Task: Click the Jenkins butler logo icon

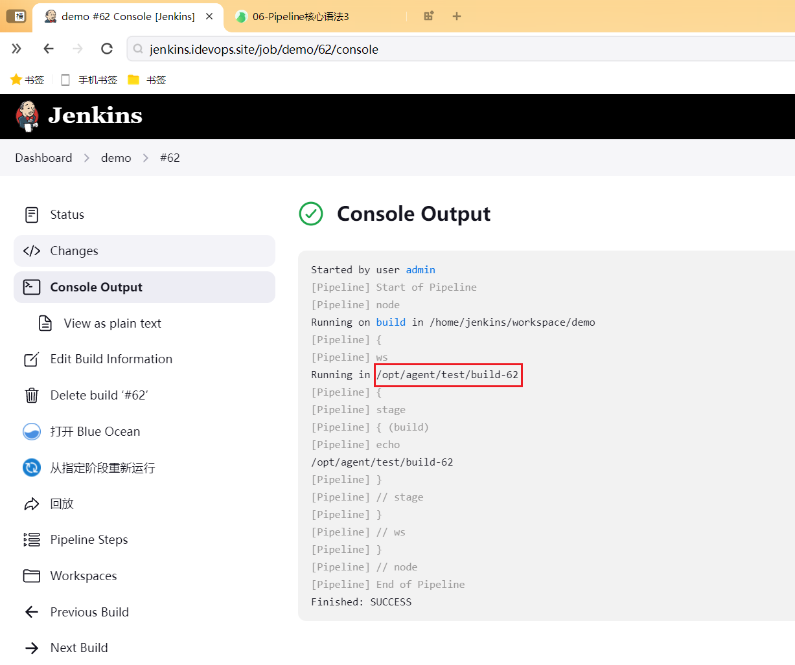Action: click(x=27, y=117)
